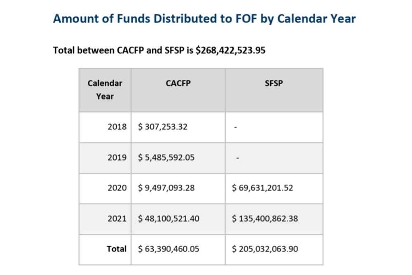Click the 2018 year cell
The width and height of the screenshot is (412, 275).
pos(117,127)
